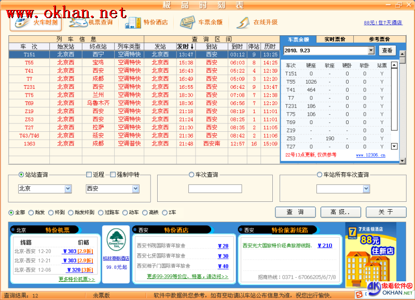Click the 查询 search button
This screenshot has height=300, width=415.
tap(295, 212)
